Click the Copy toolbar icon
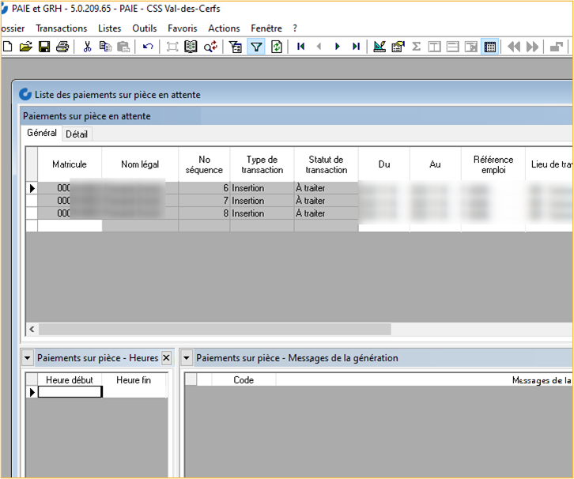The height and width of the screenshot is (479, 574). (105, 47)
